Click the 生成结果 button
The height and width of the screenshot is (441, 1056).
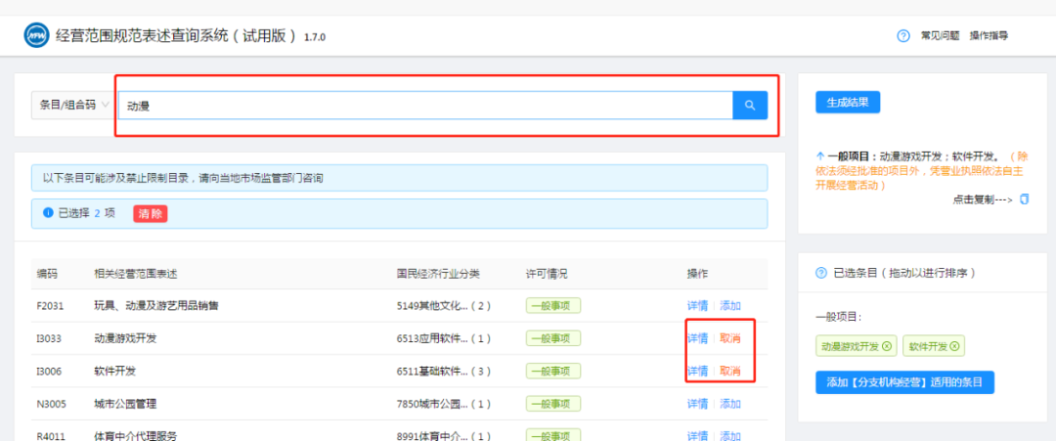[848, 103]
